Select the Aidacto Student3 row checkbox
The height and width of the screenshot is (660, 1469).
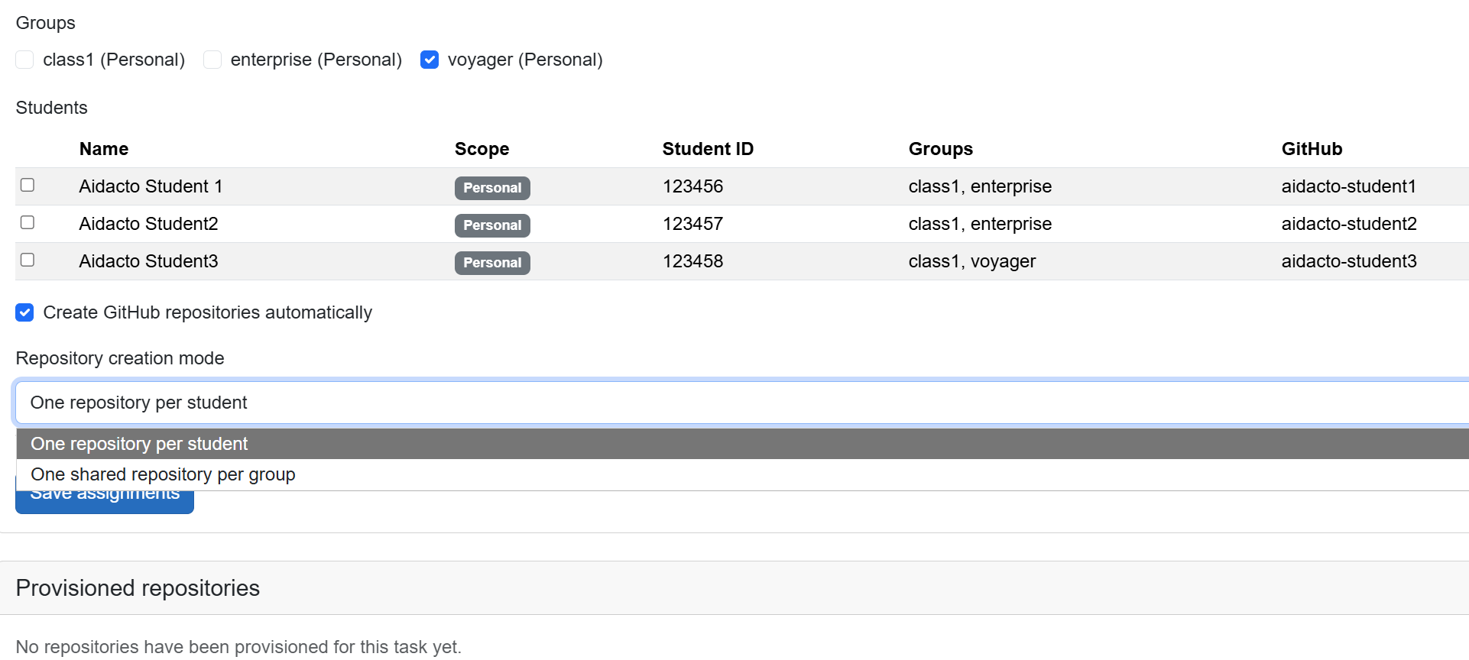(28, 260)
